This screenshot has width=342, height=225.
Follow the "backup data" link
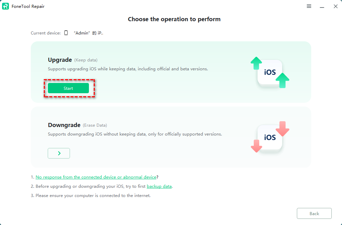click(x=159, y=186)
